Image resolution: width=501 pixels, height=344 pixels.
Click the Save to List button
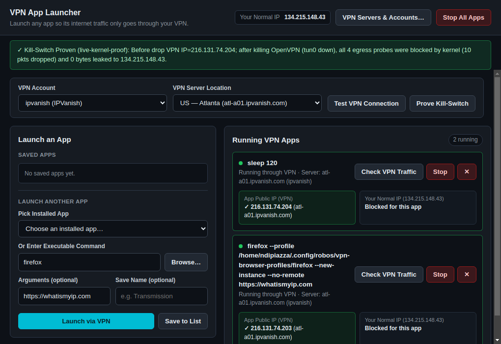click(x=183, y=321)
